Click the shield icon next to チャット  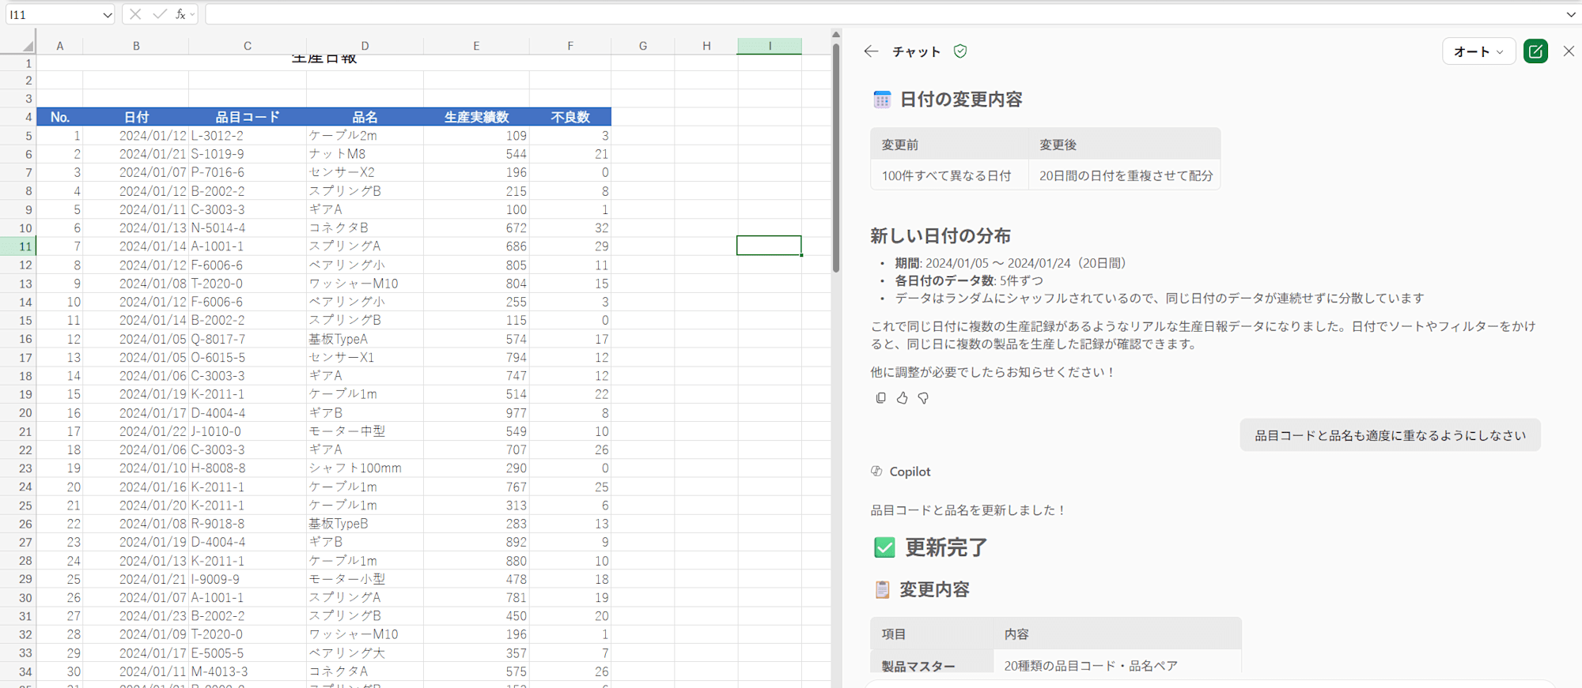point(960,51)
